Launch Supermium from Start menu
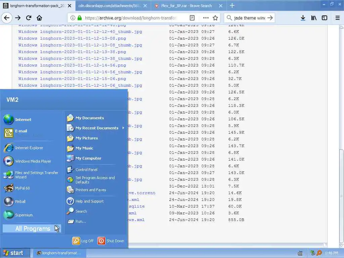Viewport: 344px width, 258px height. (18, 215)
